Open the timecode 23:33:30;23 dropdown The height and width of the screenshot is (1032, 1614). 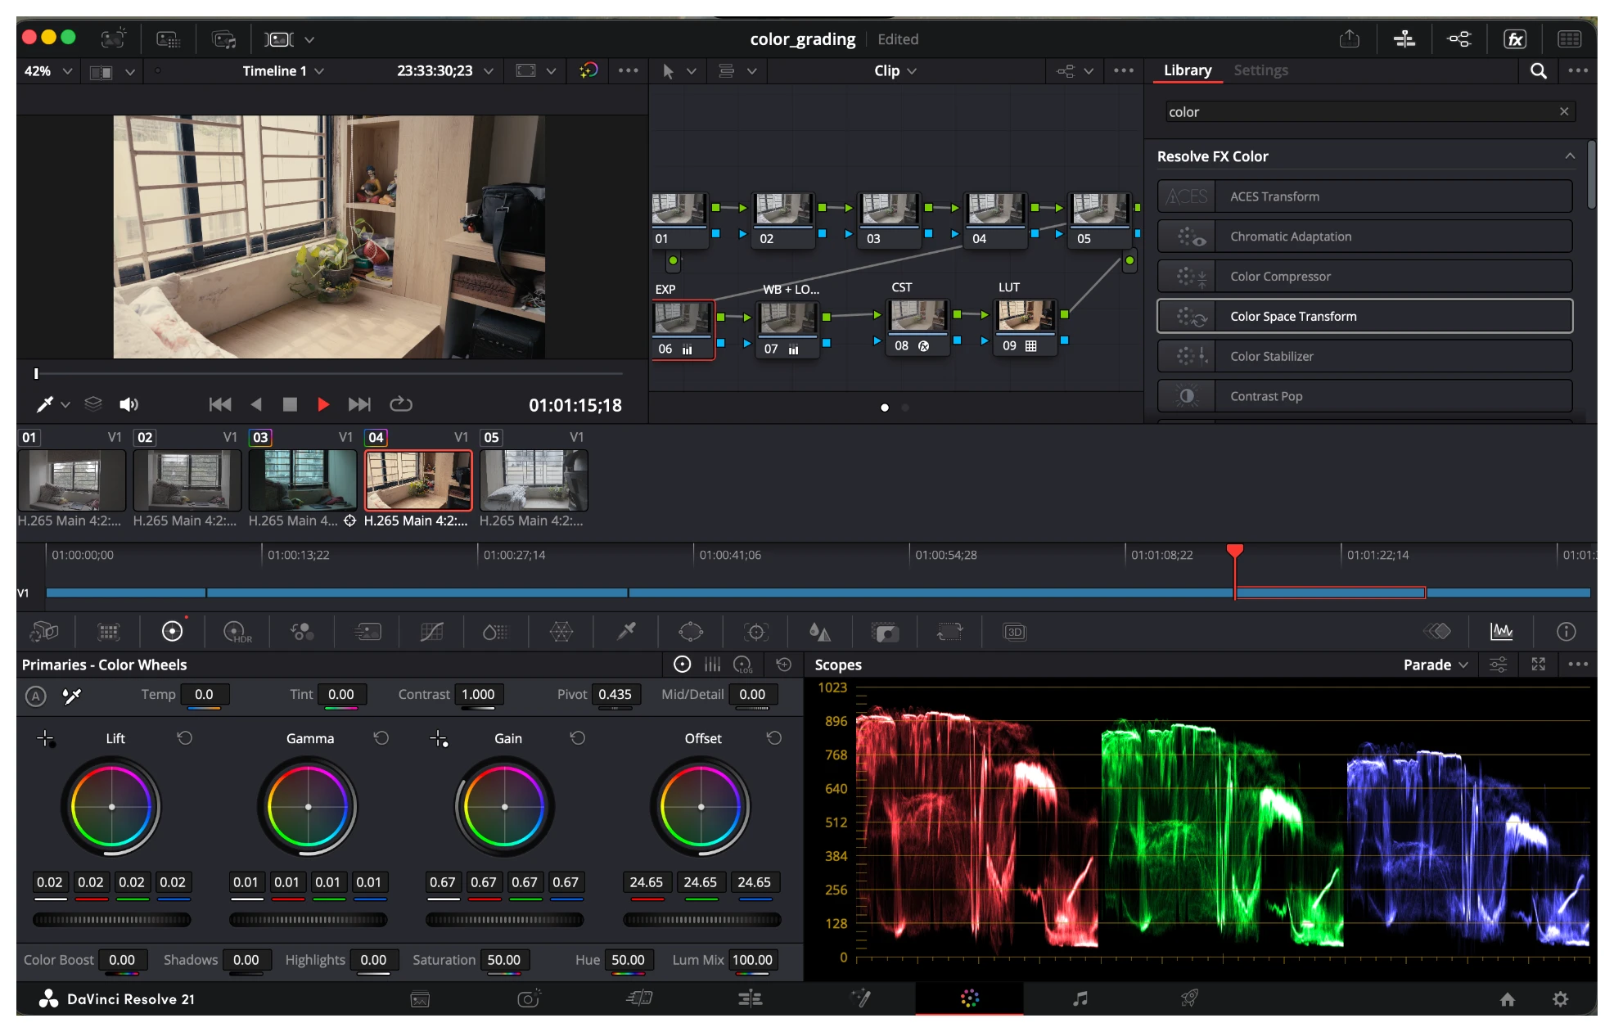tap(445, 71)
